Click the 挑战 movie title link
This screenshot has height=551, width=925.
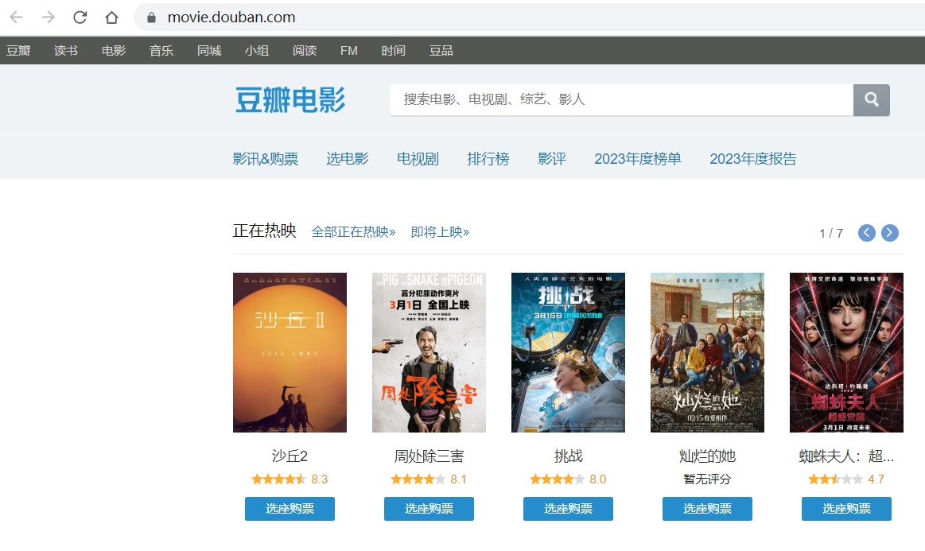pos(568,456)
